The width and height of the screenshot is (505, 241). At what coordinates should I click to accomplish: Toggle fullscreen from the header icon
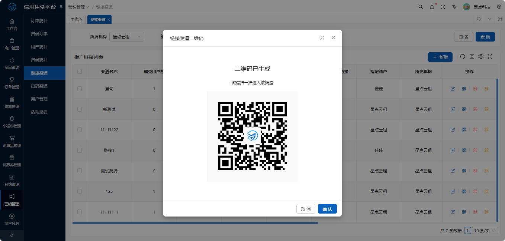click(x=443, y=7)
